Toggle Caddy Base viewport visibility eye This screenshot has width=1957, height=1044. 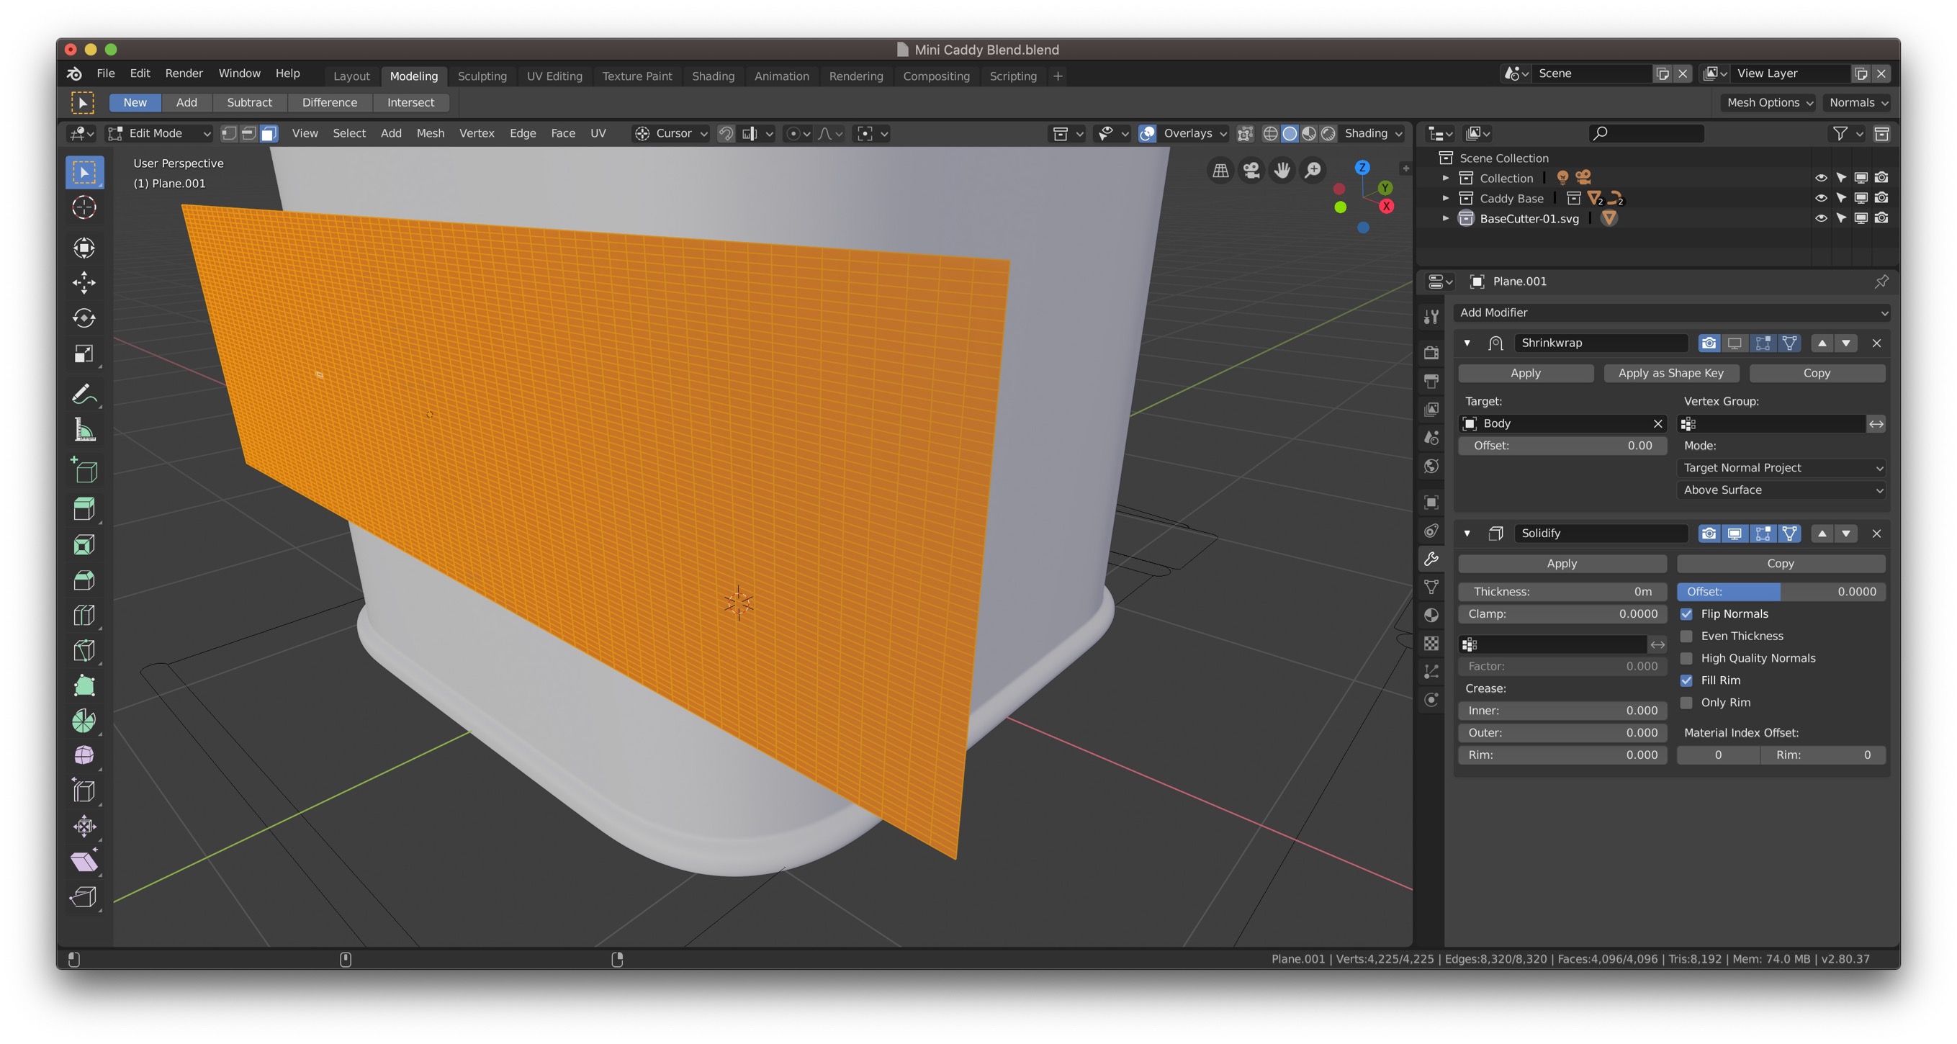pyautogui.click(x=1822, y=197)
